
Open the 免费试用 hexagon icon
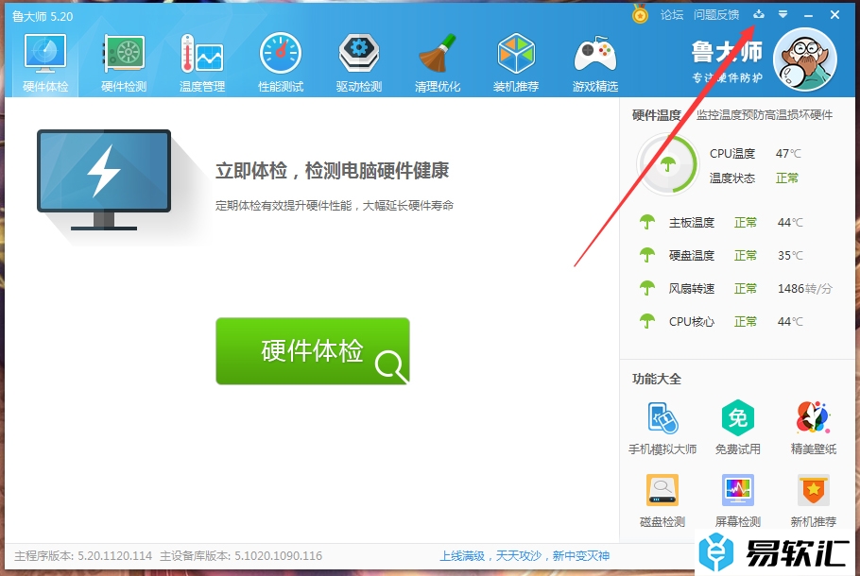(738, 429)
